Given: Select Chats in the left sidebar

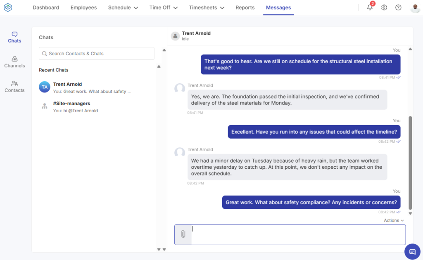Looking at the screenshot, I should click(x=14, y=37).
